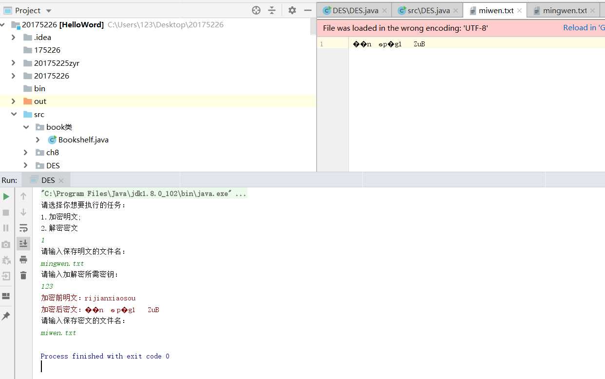Rerun DES with green play button

6,197
